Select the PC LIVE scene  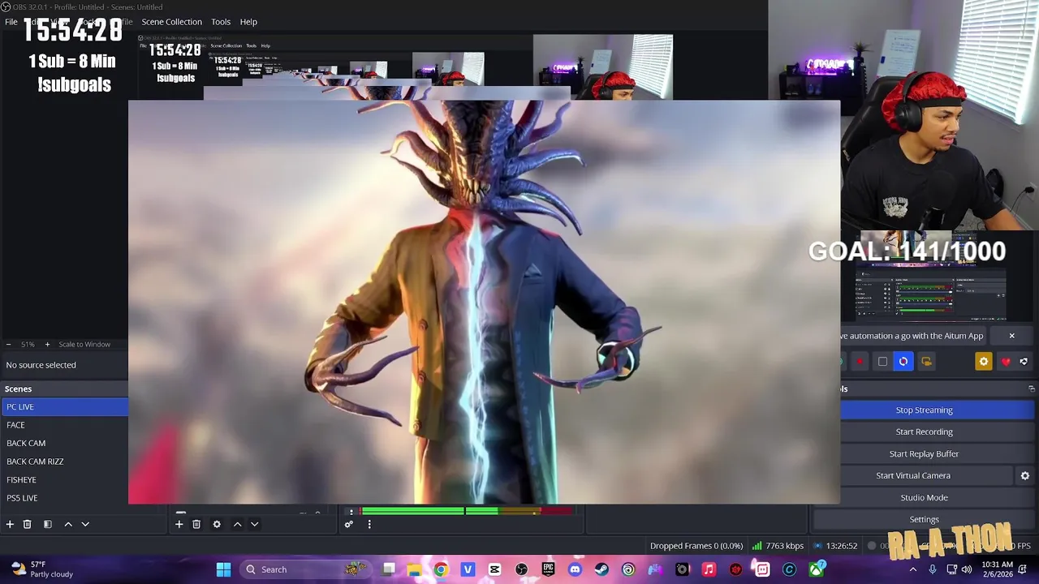tap(64, 407)
